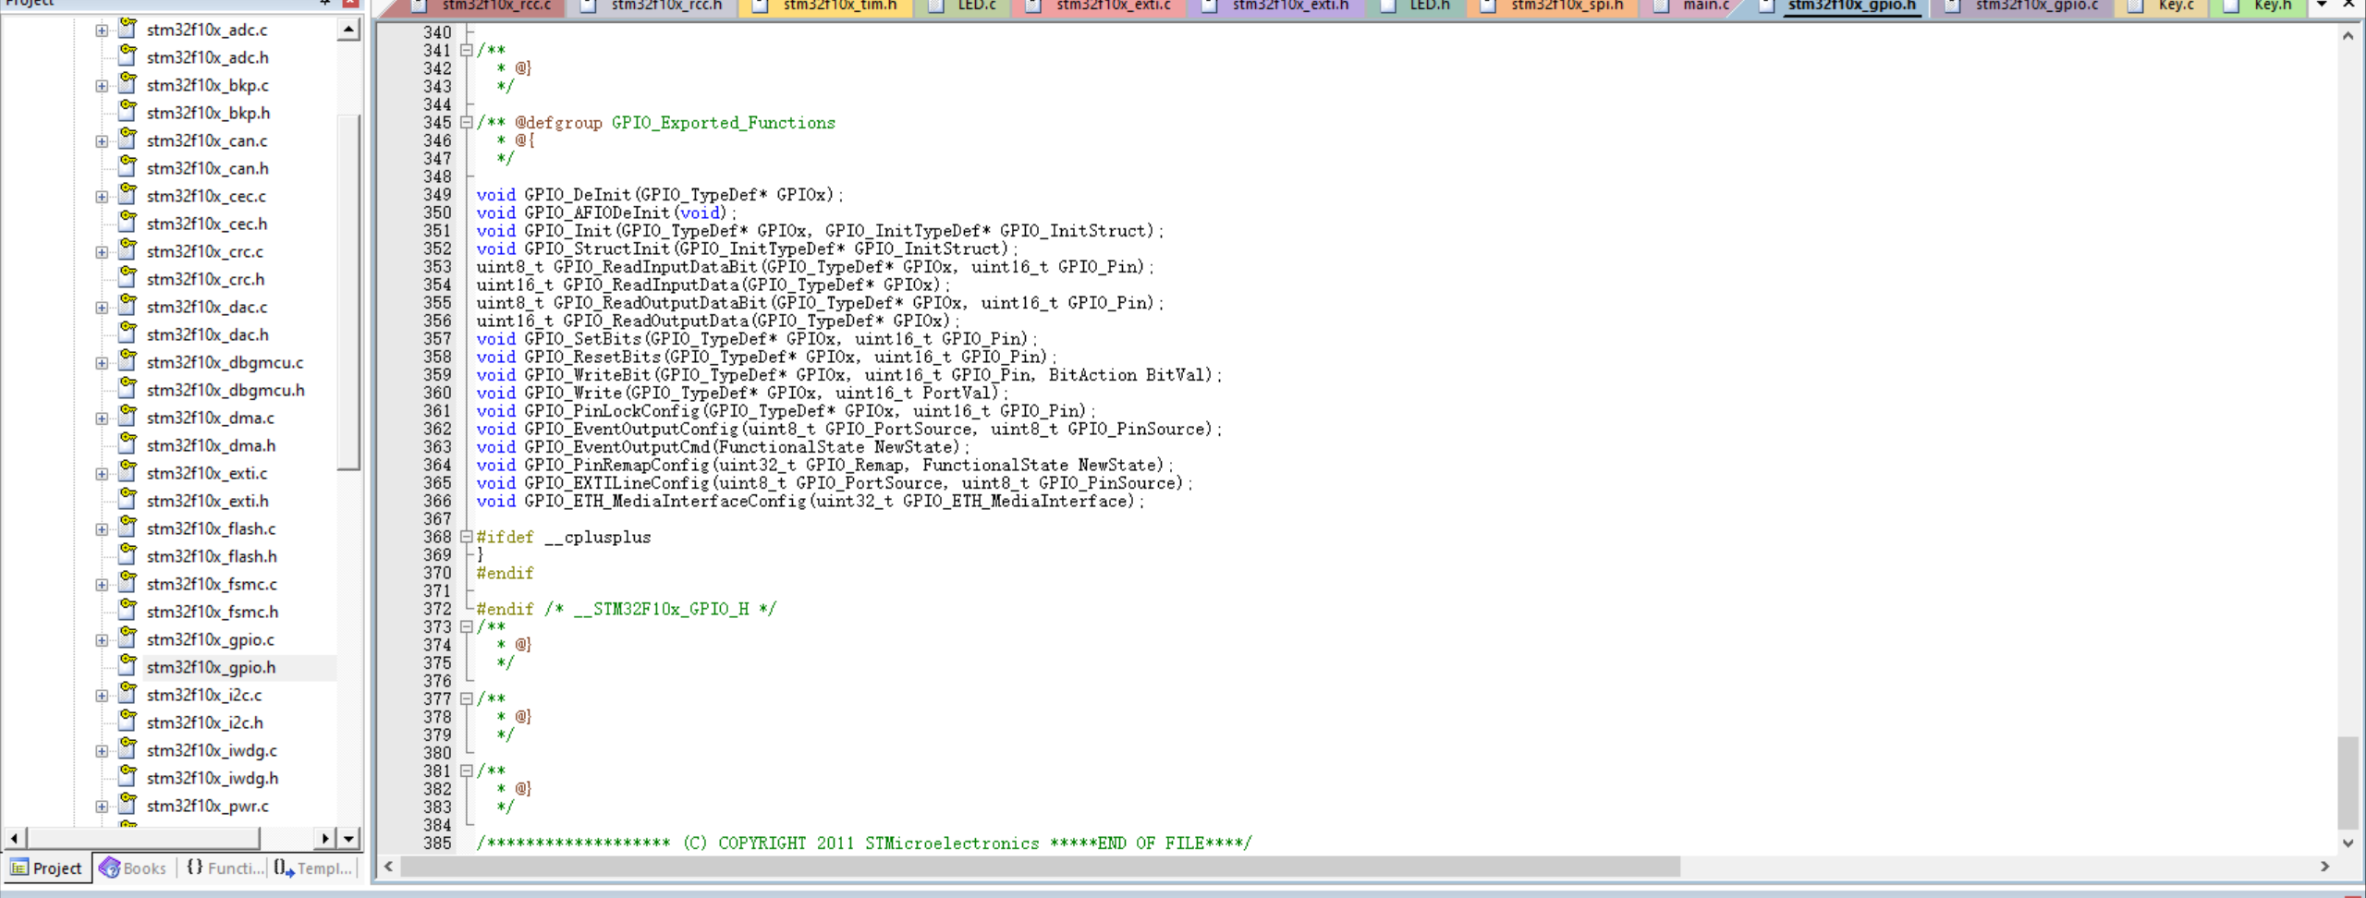
Task: Click the GPIO_DeInit declaration on line 349
Action: tap(660, 195)
